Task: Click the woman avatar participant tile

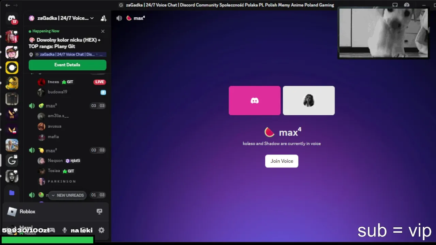Action: 309,100
